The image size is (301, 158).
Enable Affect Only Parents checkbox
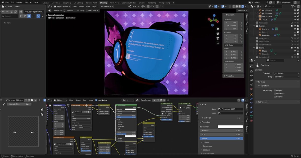(275, 97)
